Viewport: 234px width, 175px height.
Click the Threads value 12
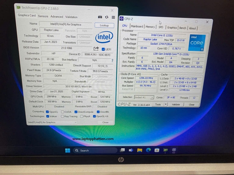[x=194, y=98]
